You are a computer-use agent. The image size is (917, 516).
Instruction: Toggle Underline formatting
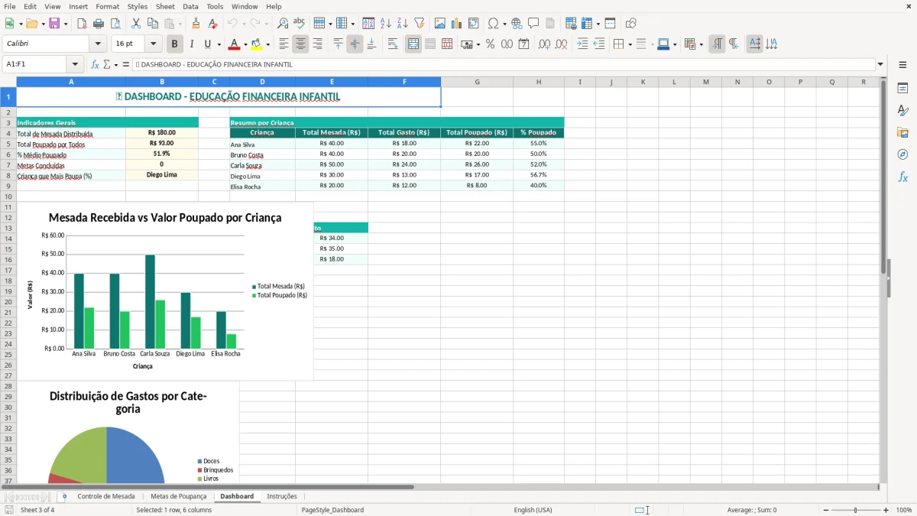click(207, 44)
